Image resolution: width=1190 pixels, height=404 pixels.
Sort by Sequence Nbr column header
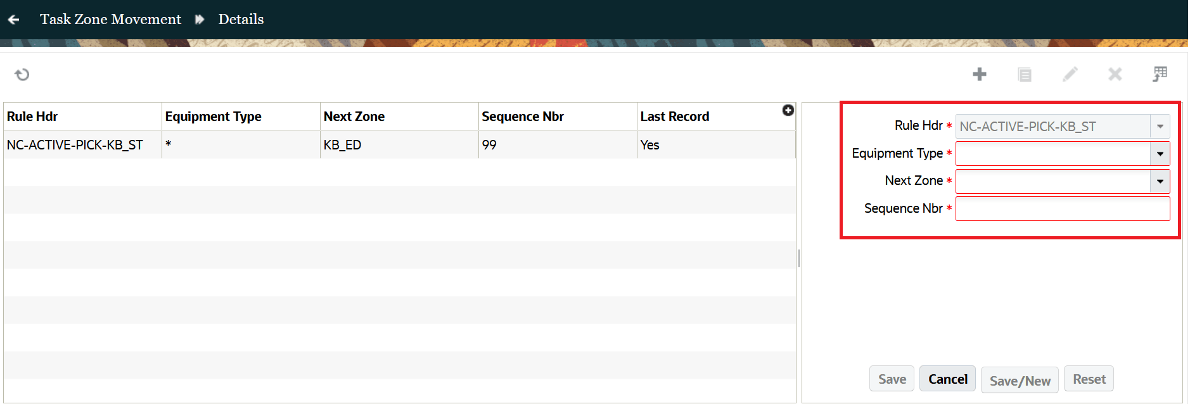523,117
